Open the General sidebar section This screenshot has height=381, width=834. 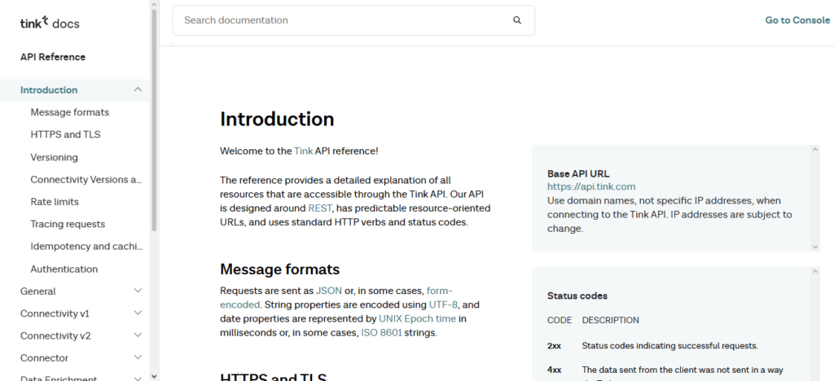point(37,291)
